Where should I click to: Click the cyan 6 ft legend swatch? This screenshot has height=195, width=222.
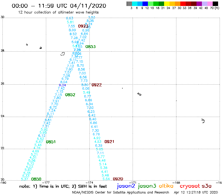click(134, 4)
